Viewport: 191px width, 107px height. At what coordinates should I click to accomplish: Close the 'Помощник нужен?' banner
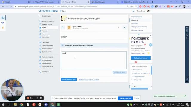pyautogui.click(x=151, y=36)
